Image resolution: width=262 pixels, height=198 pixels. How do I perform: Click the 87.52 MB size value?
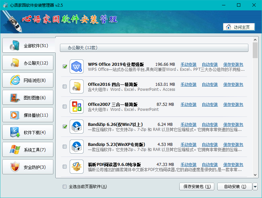tap(165, 105)
